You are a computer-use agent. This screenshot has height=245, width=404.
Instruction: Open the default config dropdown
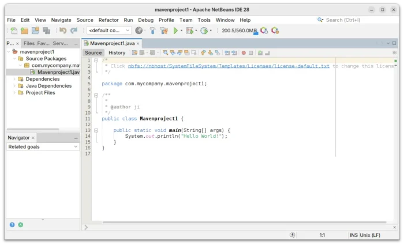[109, 31]
